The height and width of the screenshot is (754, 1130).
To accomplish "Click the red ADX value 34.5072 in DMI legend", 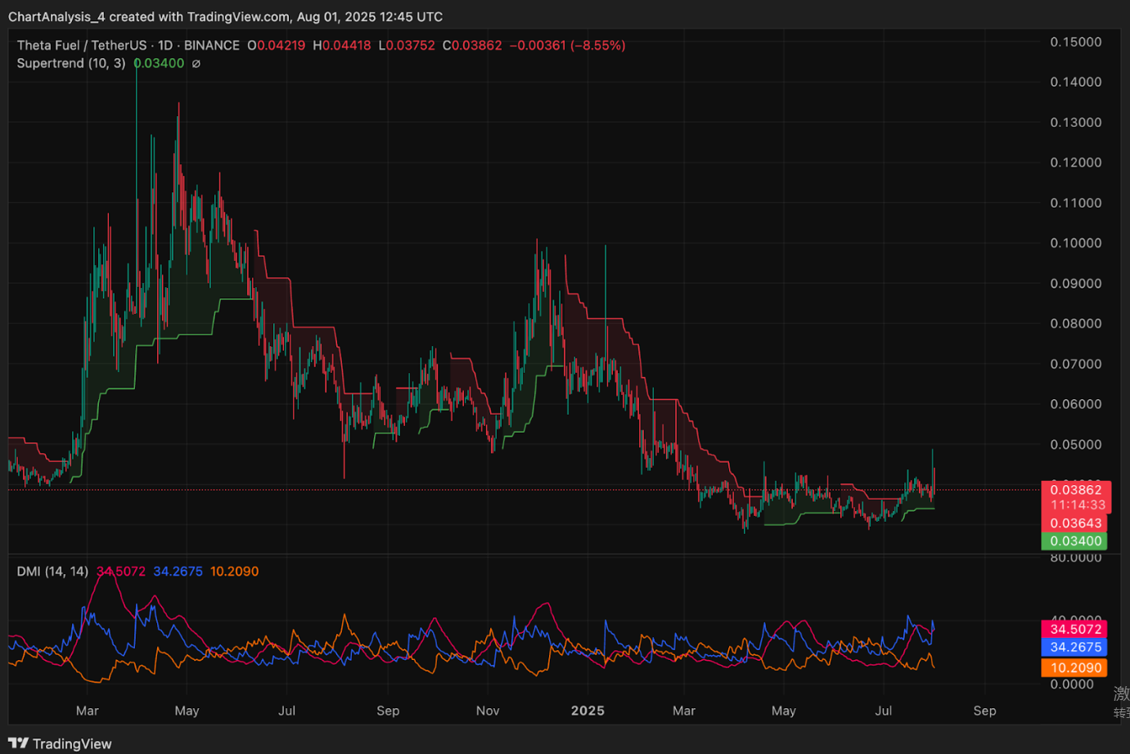I will 121,572.
